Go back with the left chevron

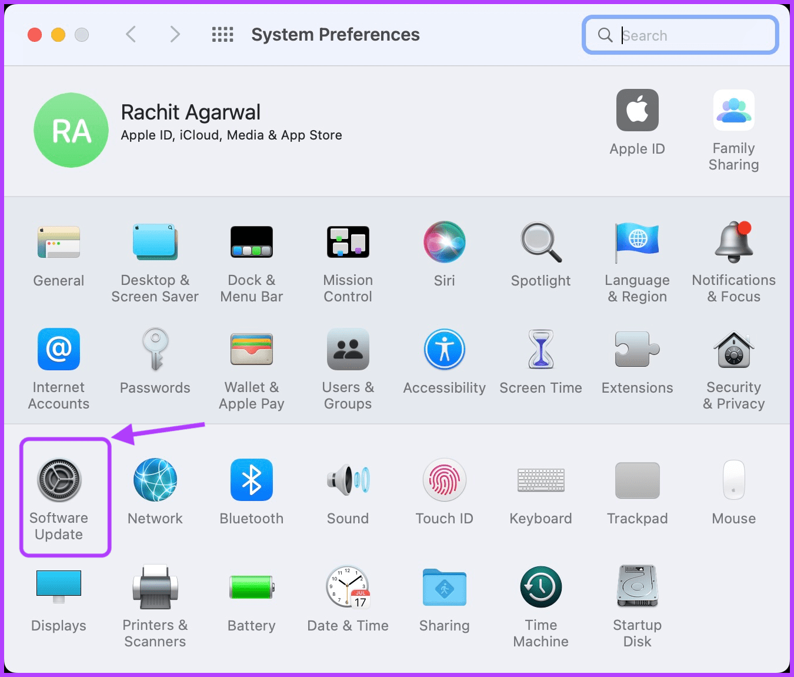pos(131,35)
